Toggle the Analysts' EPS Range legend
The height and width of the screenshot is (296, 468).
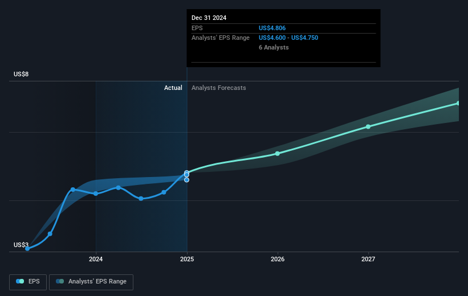91,282
